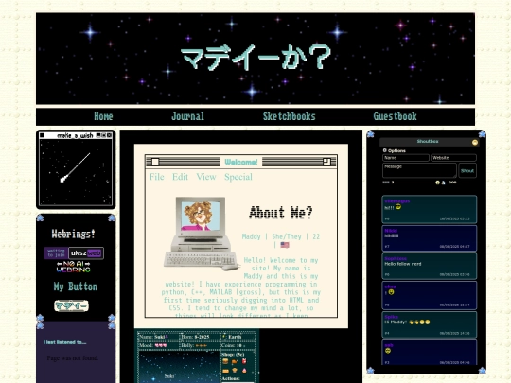
Task: Click the 'waiting to join' webring badge
Action: click(56, 253)
